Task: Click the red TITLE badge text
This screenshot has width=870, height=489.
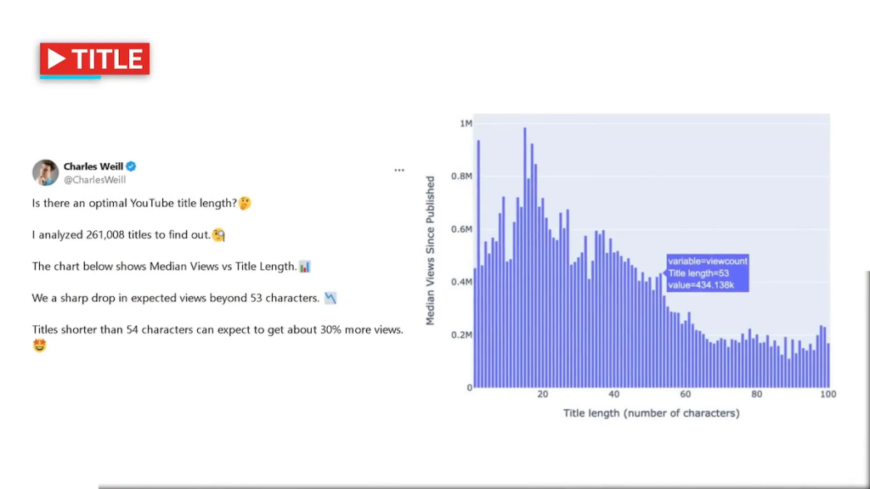Action: click(x=107, y=59)
